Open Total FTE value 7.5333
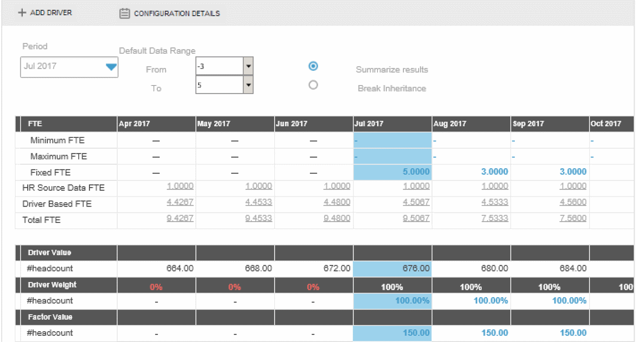Screen dimensions: 636x342 [x=495, y=219]
